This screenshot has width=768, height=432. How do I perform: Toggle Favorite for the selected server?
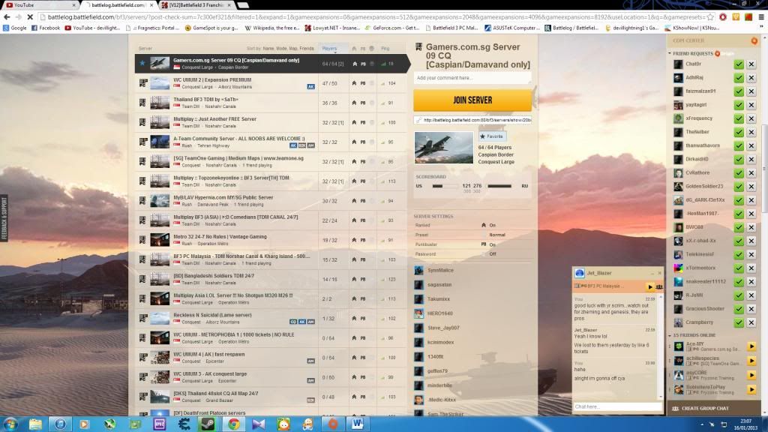pyautogui.click(x=493, y=136)
